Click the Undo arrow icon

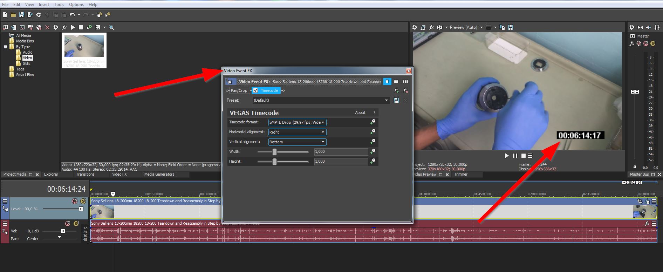coord(72,15)
